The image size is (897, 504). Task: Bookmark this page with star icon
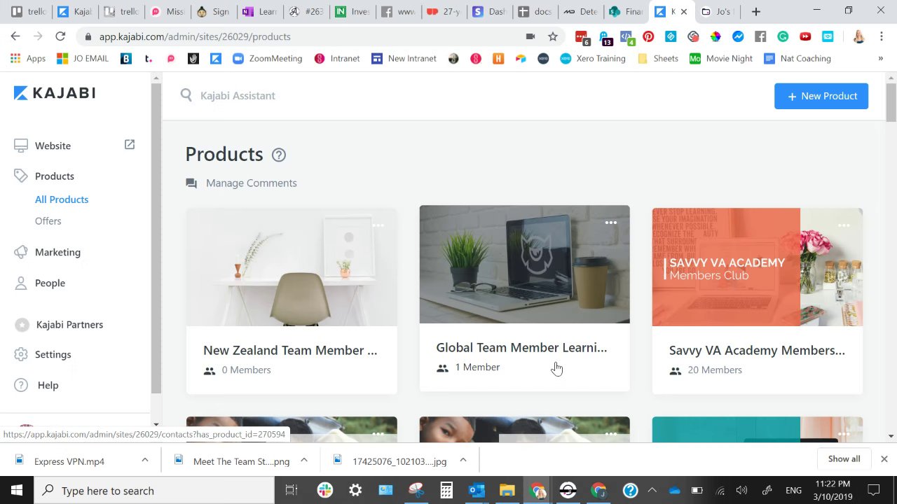tap(553, 36)
